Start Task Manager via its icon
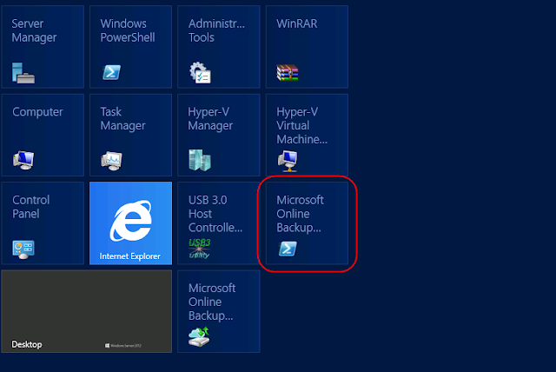 click(x=112, y=161)
